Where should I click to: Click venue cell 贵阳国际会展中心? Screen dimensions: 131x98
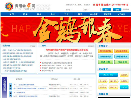55,85
